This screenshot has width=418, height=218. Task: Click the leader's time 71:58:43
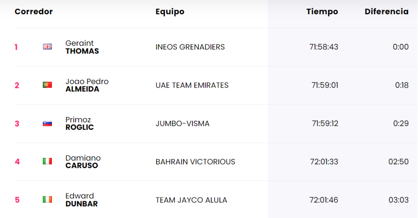(324, 47)
